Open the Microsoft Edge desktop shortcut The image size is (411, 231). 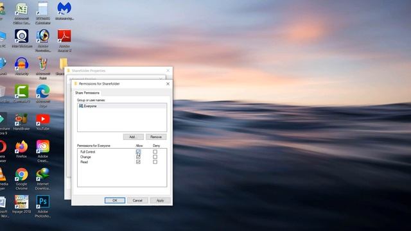[43, 96]
